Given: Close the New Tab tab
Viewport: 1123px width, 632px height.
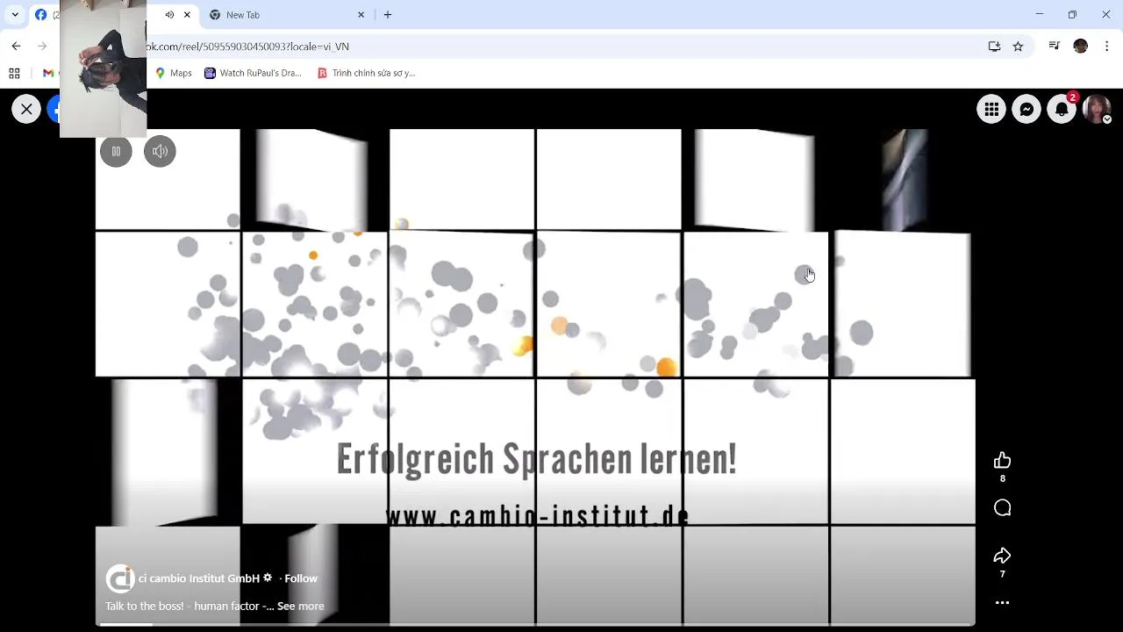Looking at the screenshot, I should coord(361,15).
